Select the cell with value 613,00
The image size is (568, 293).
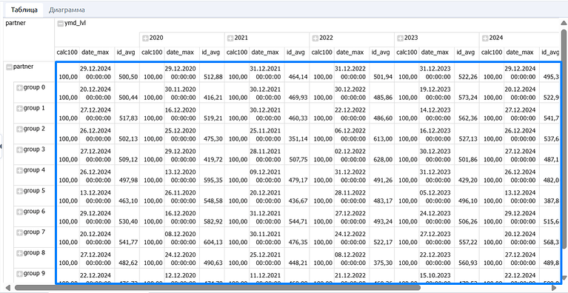(x=382, y=134)
